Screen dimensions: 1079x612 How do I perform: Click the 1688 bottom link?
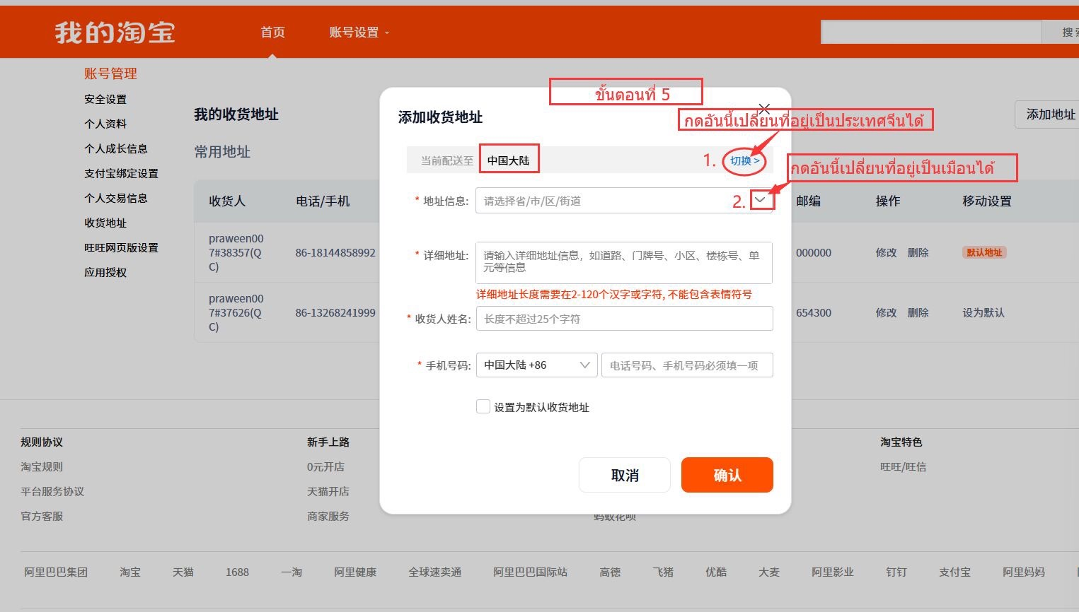237,572
